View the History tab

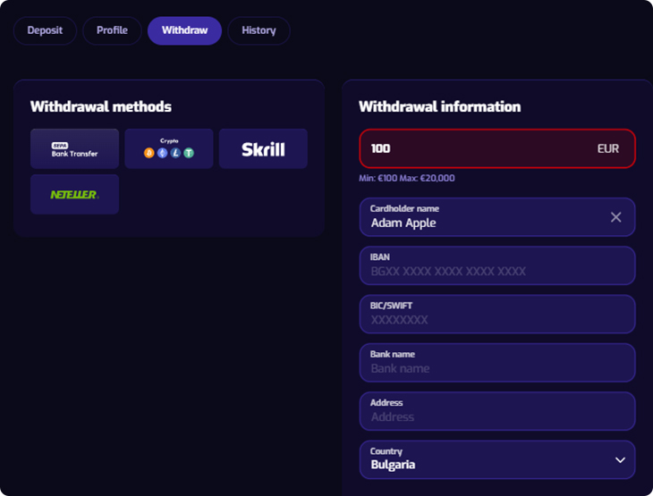[x=259, y=30]
